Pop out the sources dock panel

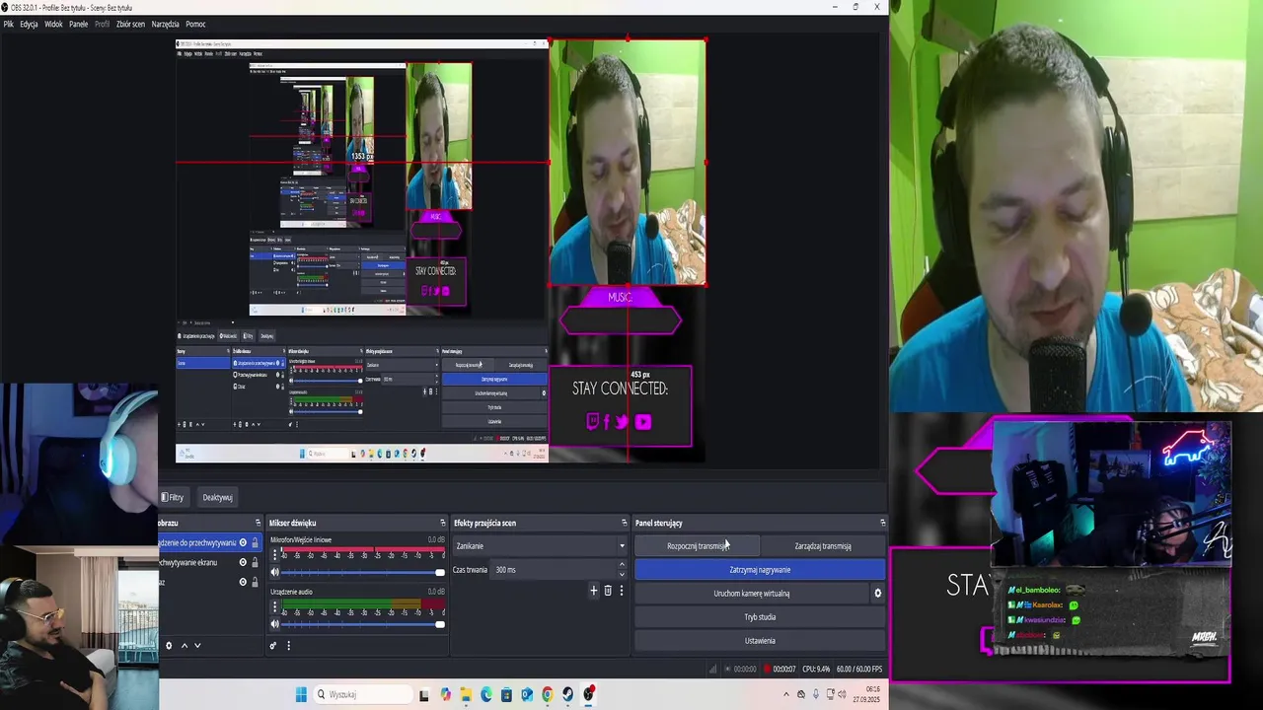258,523
